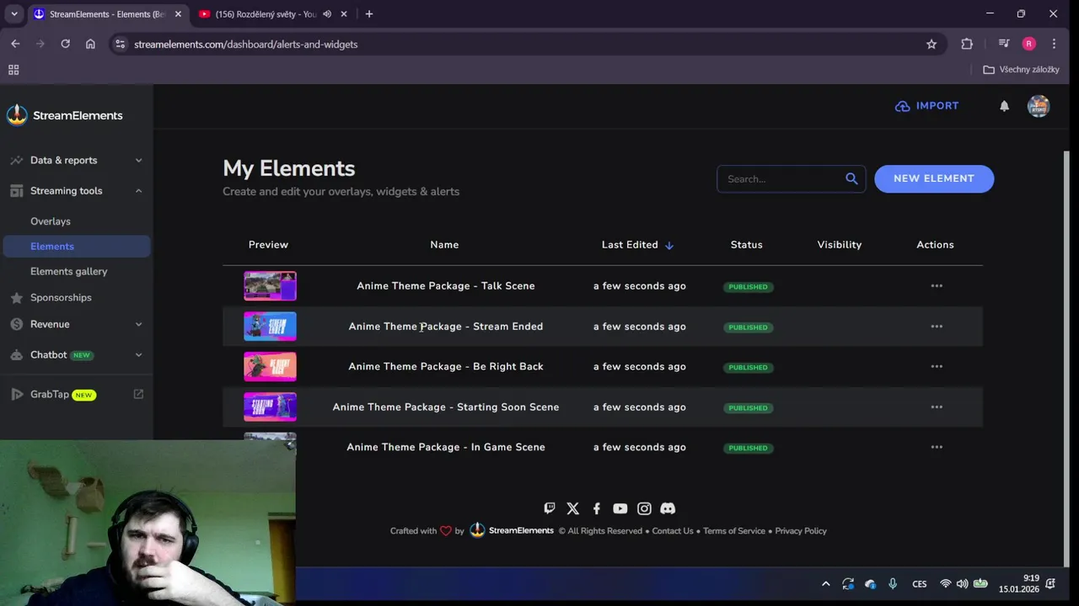Expand Data & reports menu

[x=76, y=160]
